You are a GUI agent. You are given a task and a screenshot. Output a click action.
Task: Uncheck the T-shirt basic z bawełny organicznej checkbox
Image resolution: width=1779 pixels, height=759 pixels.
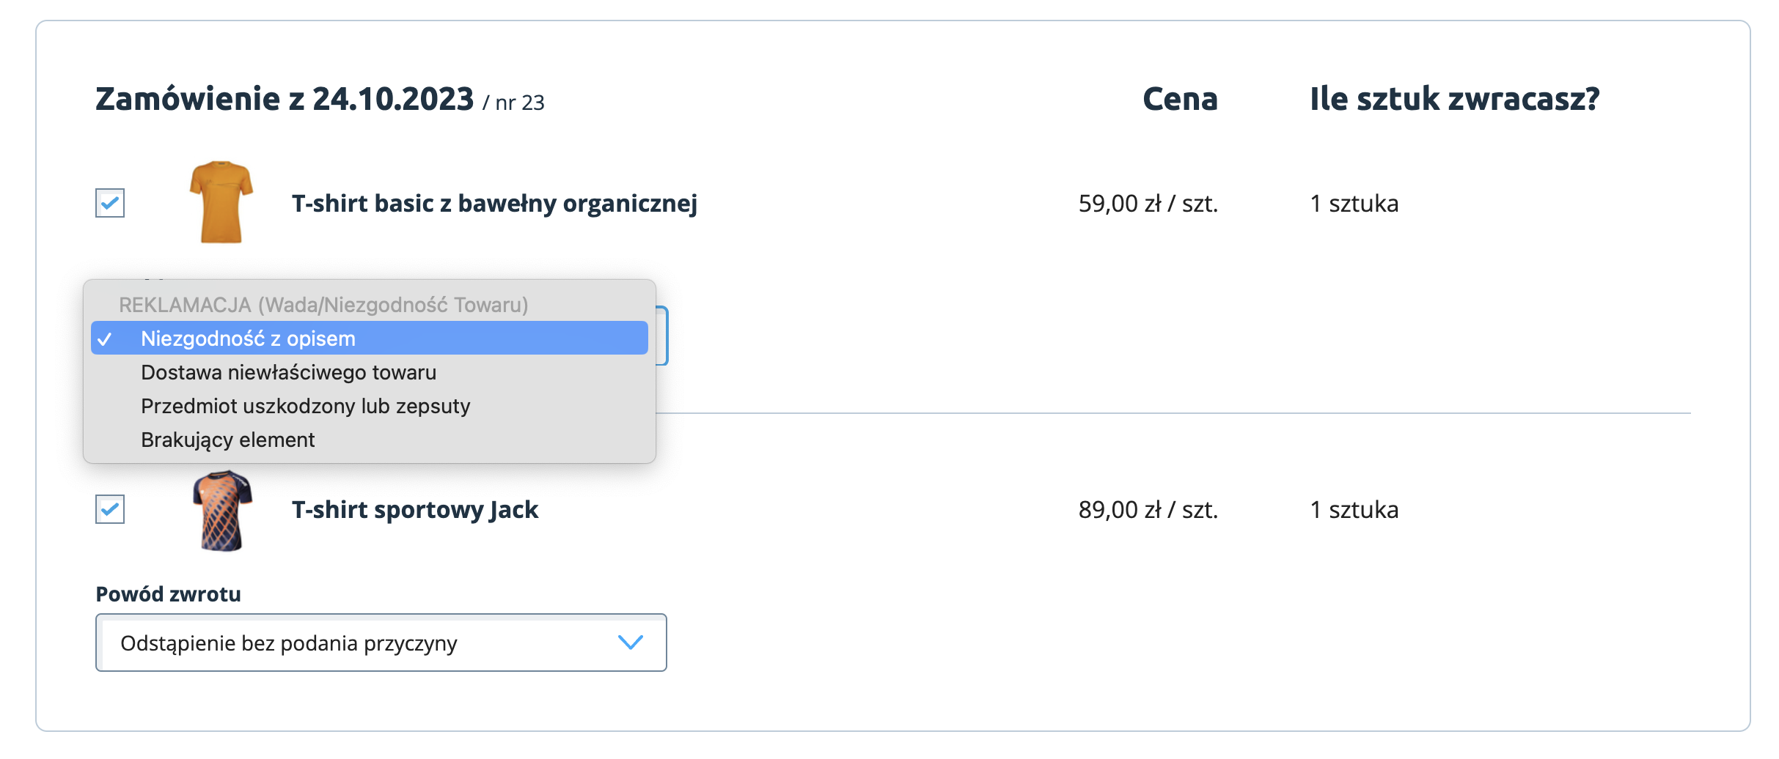[110, 203]
